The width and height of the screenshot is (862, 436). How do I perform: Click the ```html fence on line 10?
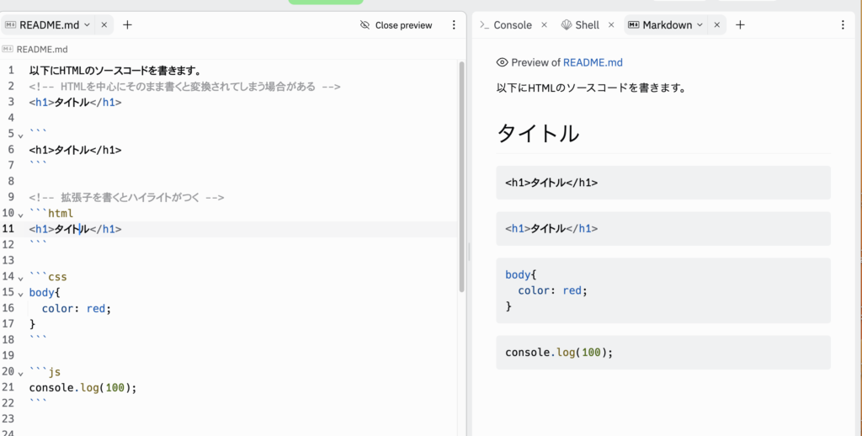(51, 213)
